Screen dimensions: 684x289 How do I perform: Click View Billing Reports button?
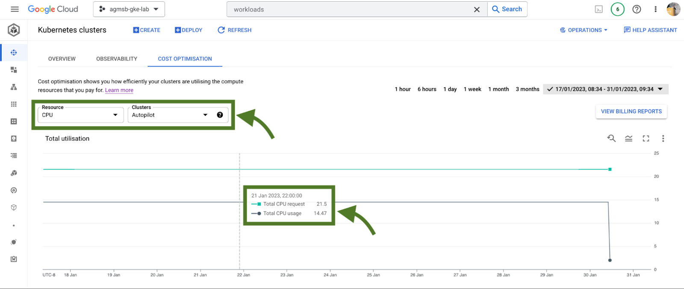click(631, 111)
